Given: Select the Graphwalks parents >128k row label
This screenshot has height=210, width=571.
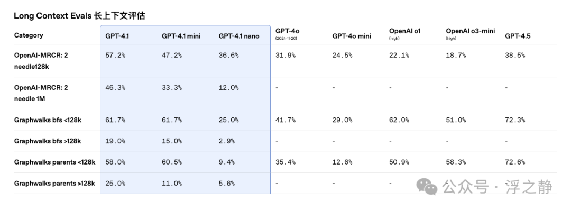Looking at the screenshot, I should [54, 184].
